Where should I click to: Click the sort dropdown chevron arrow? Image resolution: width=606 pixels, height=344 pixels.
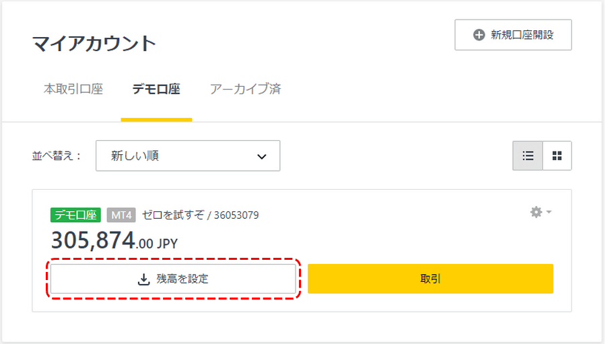point(262,157)
